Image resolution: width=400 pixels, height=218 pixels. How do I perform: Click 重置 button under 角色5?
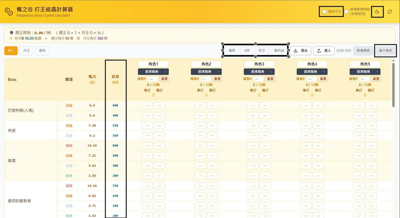[376, 79]
